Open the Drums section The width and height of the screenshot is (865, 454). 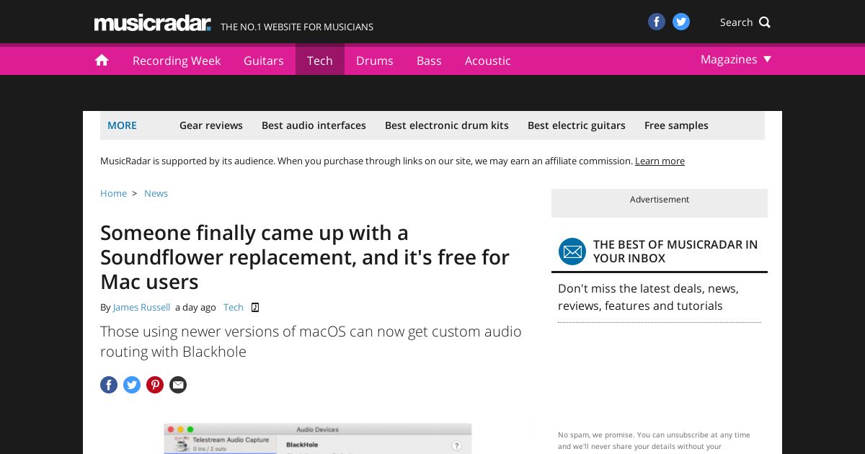pyautogui.click(x=375, y=61)
